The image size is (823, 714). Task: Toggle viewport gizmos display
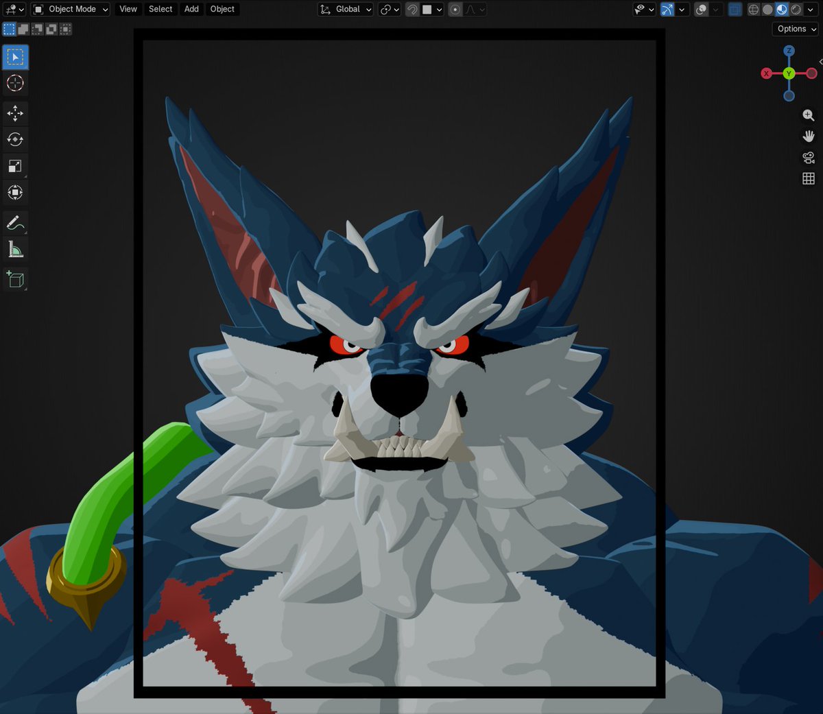(667, 9)
